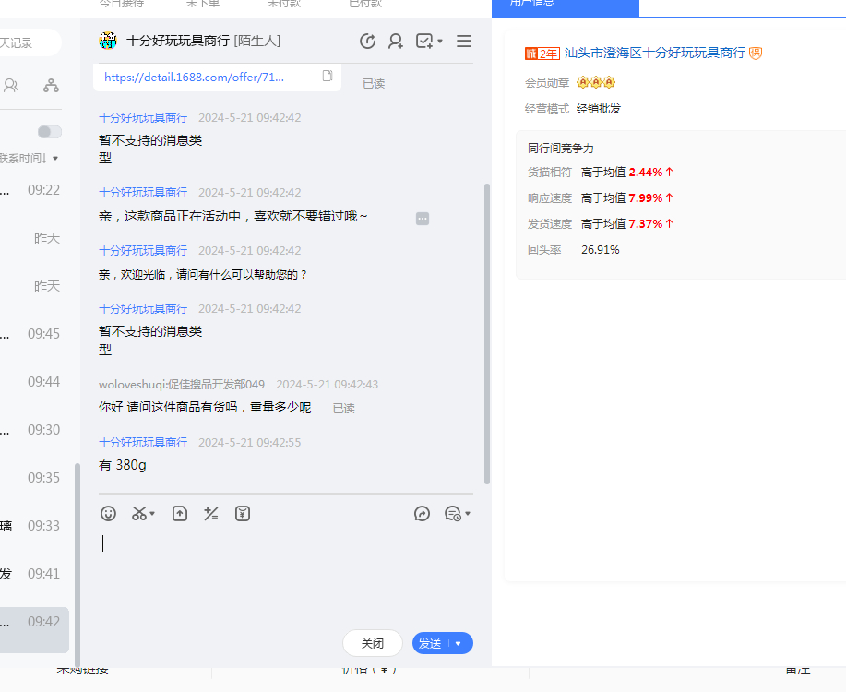
Task: Click the upload file icon
Action: pos(180,514)
